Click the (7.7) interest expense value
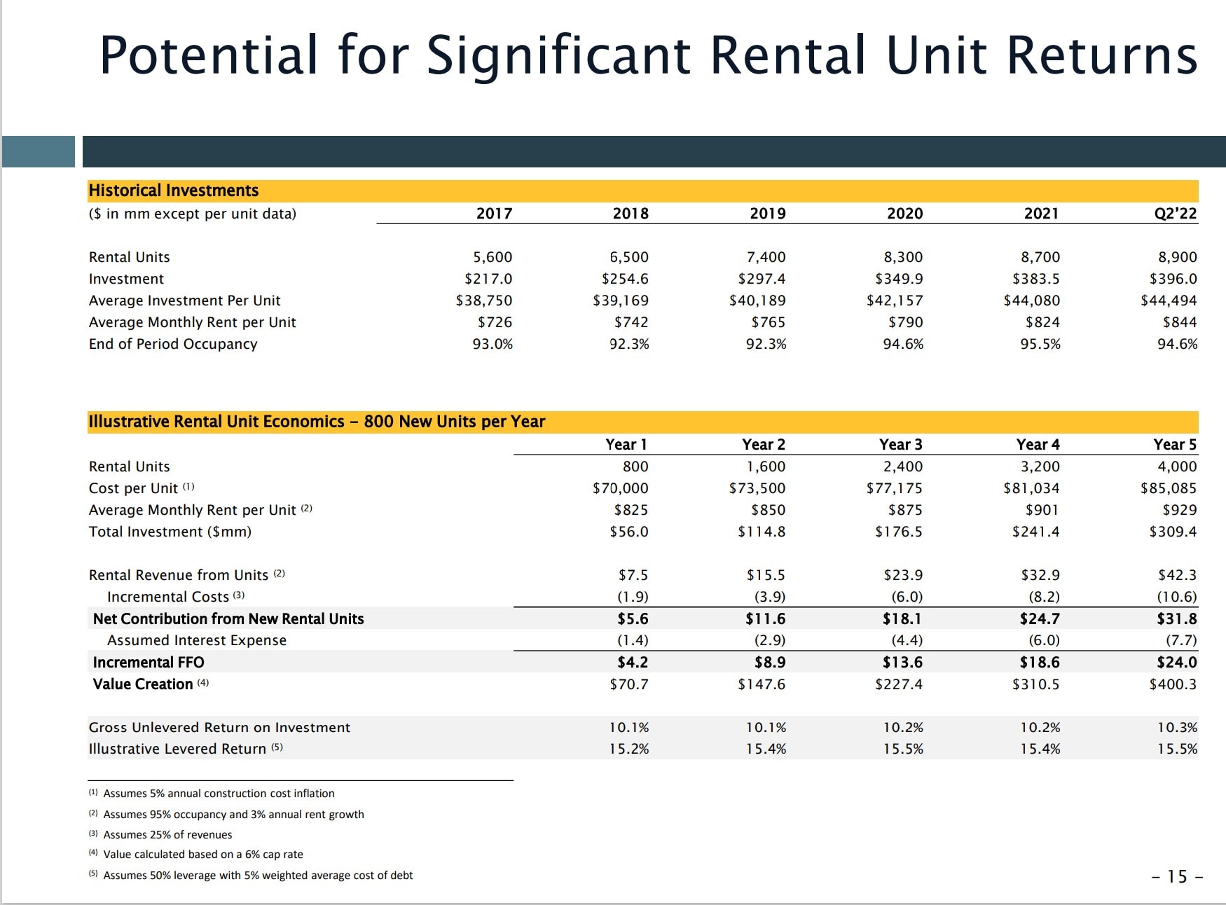Image resolution: width=1226 pixels, height=905 pixels. coord(1181,640)
